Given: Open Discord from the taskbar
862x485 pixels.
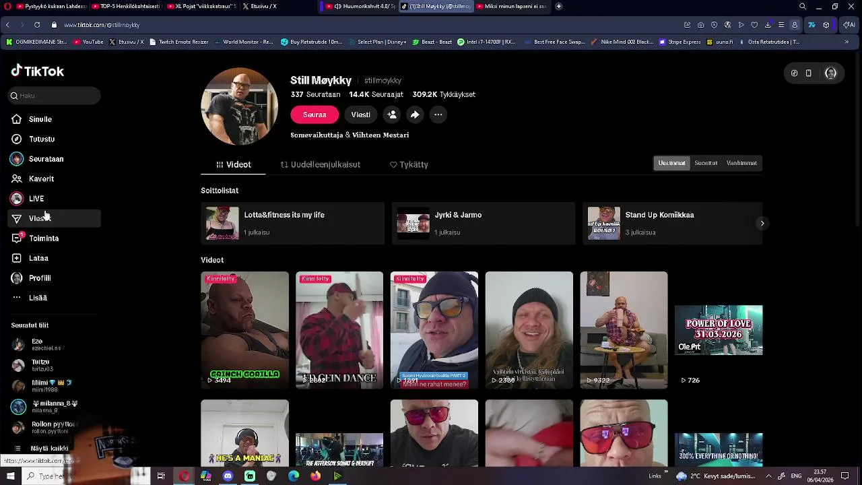Looking at the screenshot, I should tap(228, 476).
